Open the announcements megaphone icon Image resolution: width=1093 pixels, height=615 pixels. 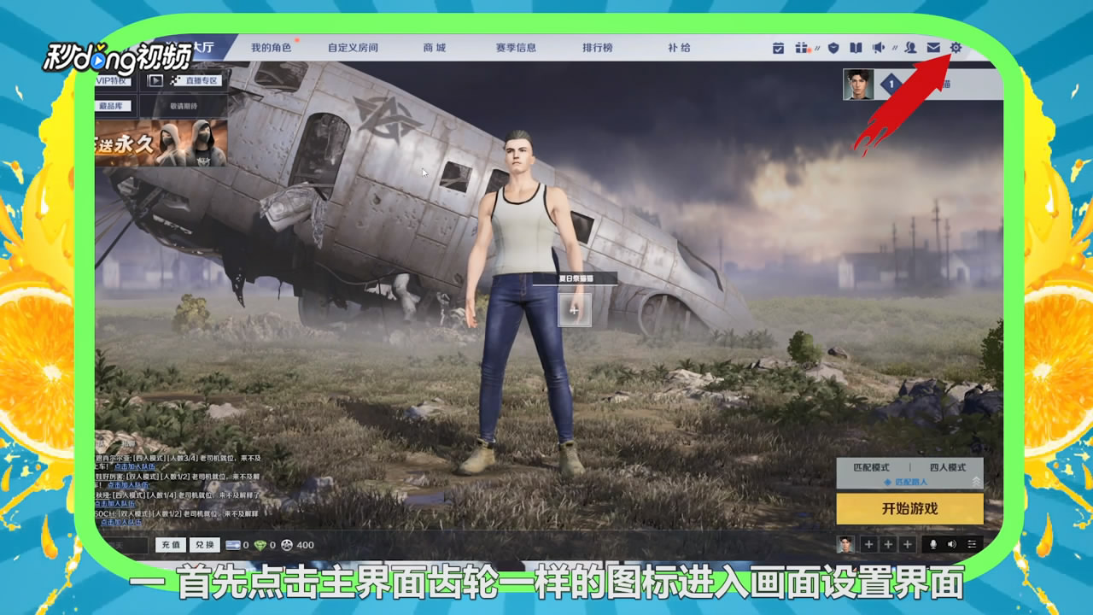(x=878, y=48)
